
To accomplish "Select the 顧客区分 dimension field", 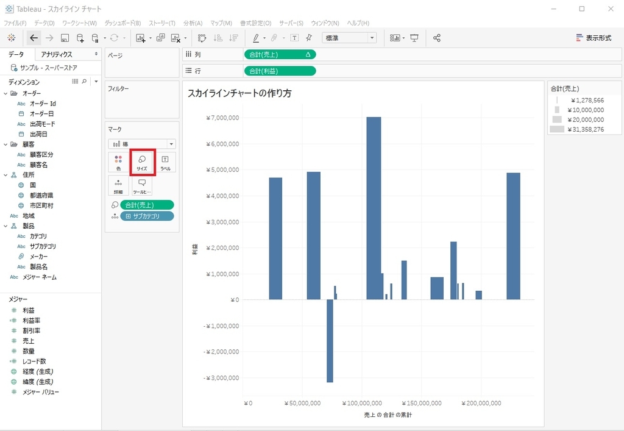I will coord(41,154).
